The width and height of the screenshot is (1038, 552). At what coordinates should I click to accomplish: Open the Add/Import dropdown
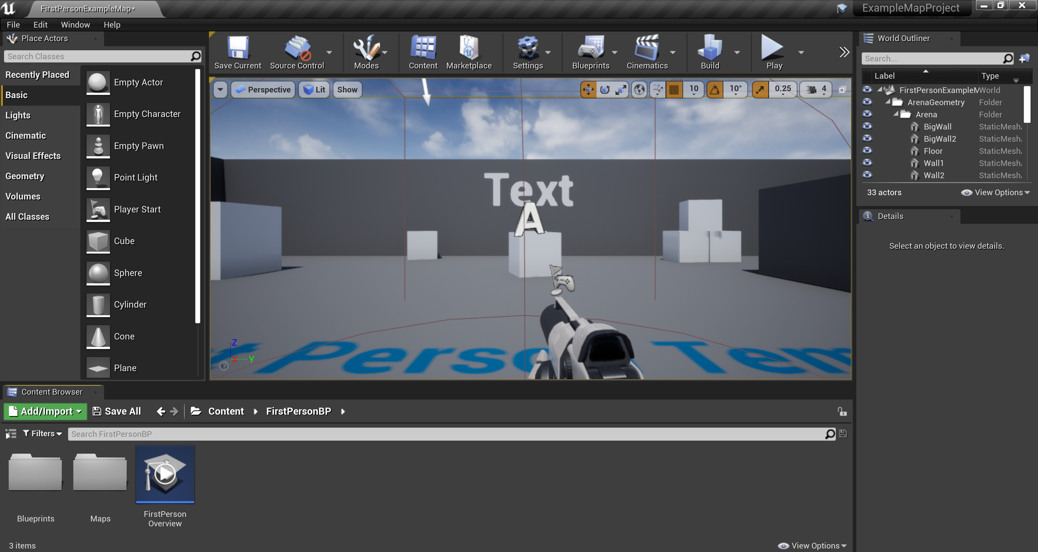[x=45, y=411]
